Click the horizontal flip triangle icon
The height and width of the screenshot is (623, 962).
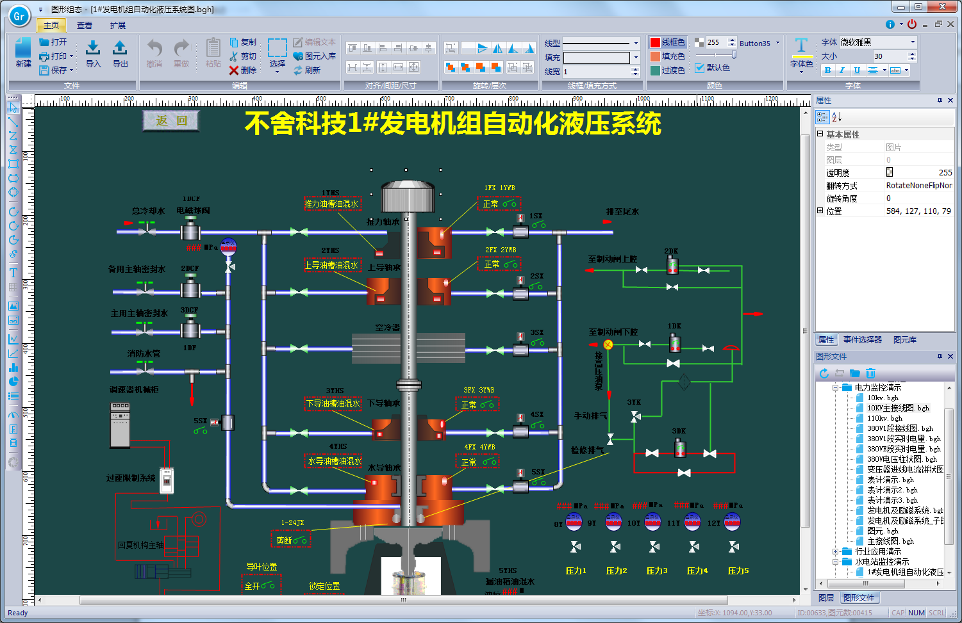click(x=498, y=48)
